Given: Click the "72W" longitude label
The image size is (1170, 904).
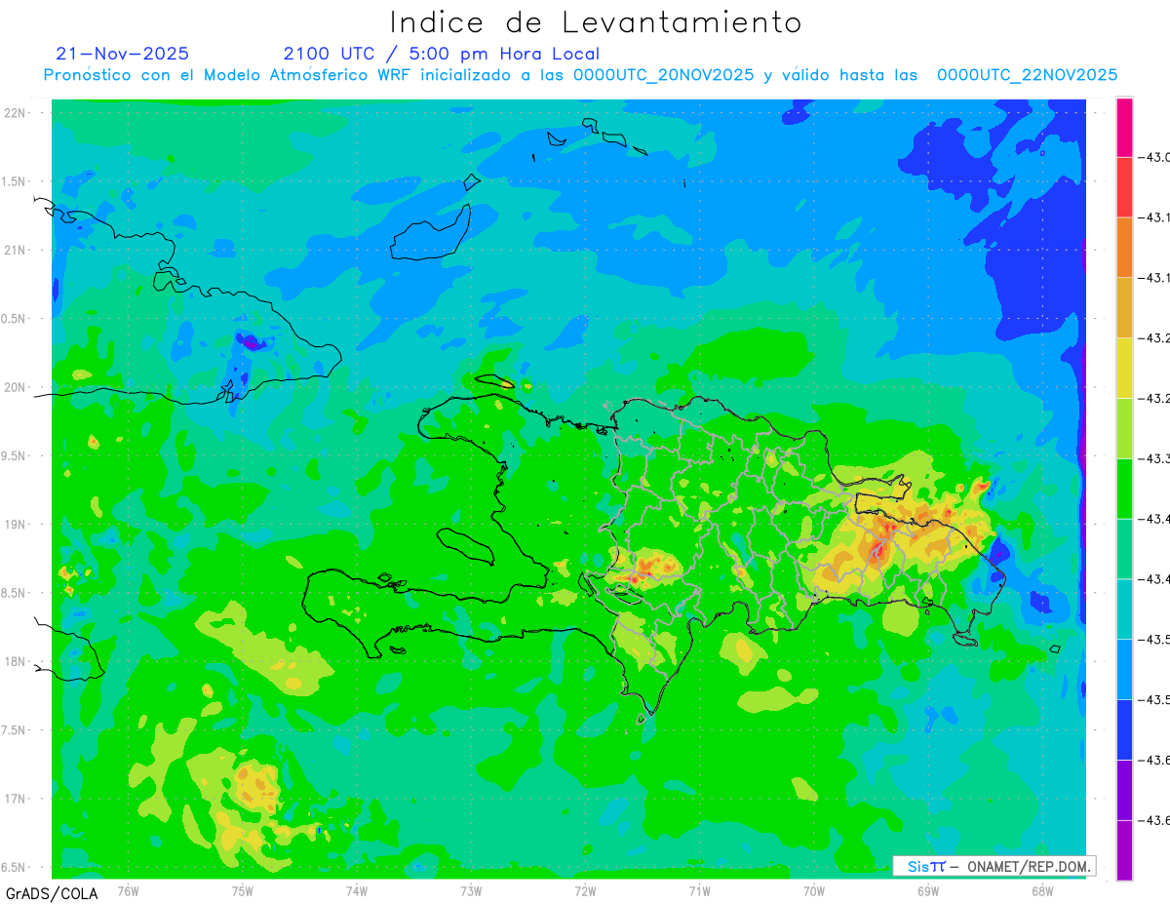Looking at the screenshot, I should [585, 892].
